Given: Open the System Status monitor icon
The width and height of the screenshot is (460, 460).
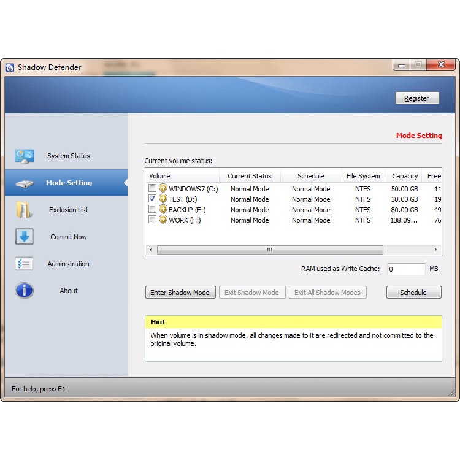Looking at the screenshot, I should (x=25, y=156).
